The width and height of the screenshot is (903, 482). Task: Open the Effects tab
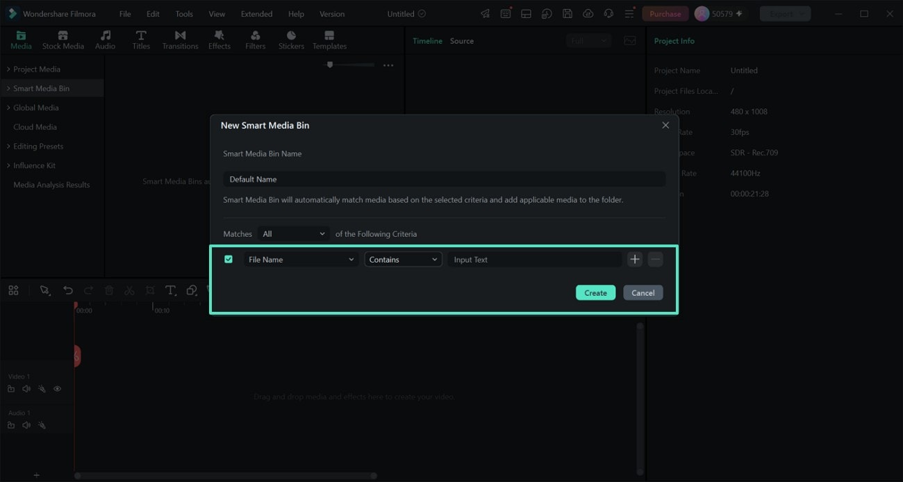coord(219,40)
